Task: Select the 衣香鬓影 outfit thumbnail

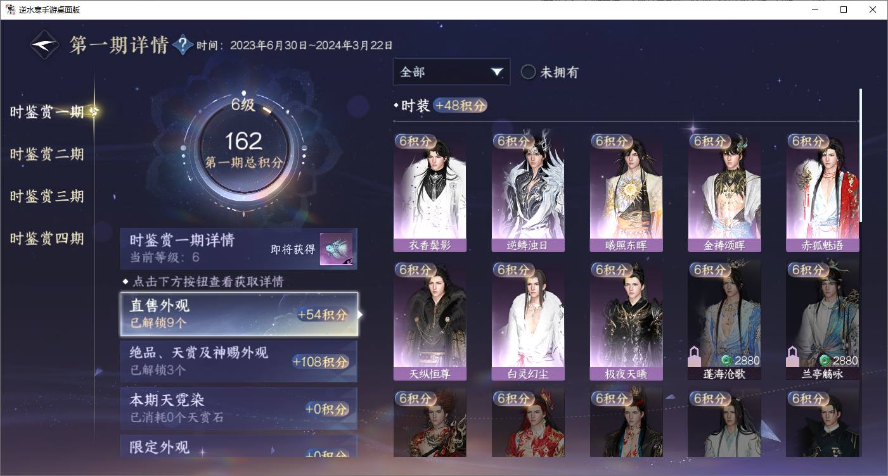Action: coord(430,192)
